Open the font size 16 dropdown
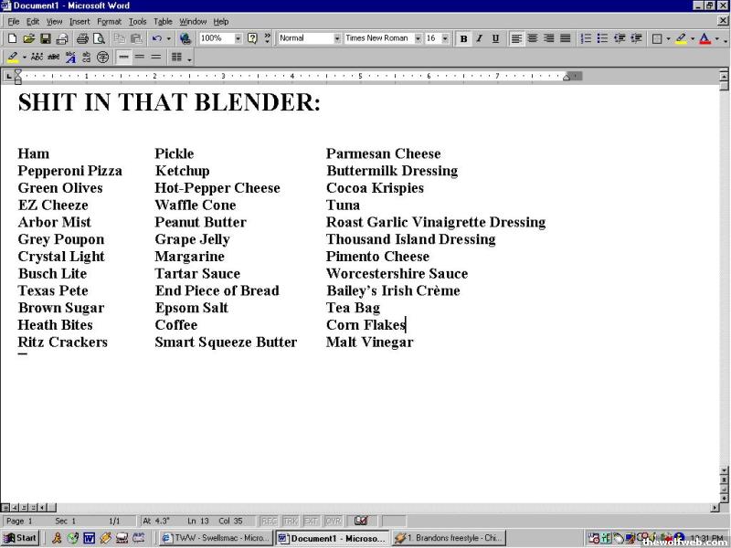This screenshot has height=548, width=731. point(445,38)
